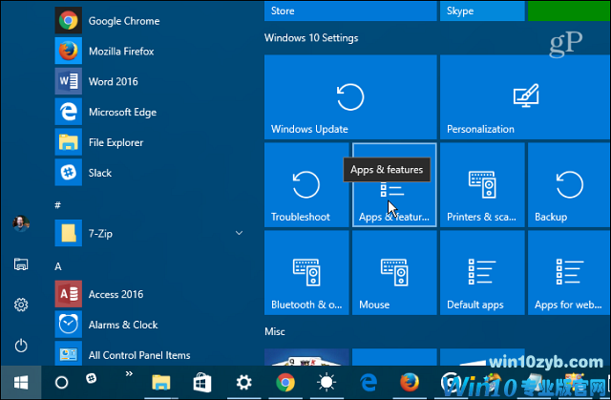Click the Power button in Start sidebar

tap(20, 346)
